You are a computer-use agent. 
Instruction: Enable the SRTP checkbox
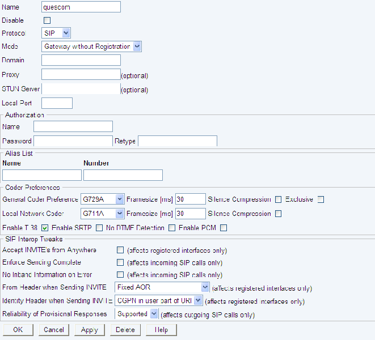coord(99,228)
